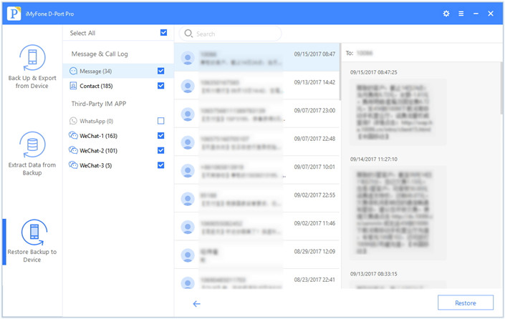Click the WeChat-3 icon
505x319 pixels.
pos(74,165)
